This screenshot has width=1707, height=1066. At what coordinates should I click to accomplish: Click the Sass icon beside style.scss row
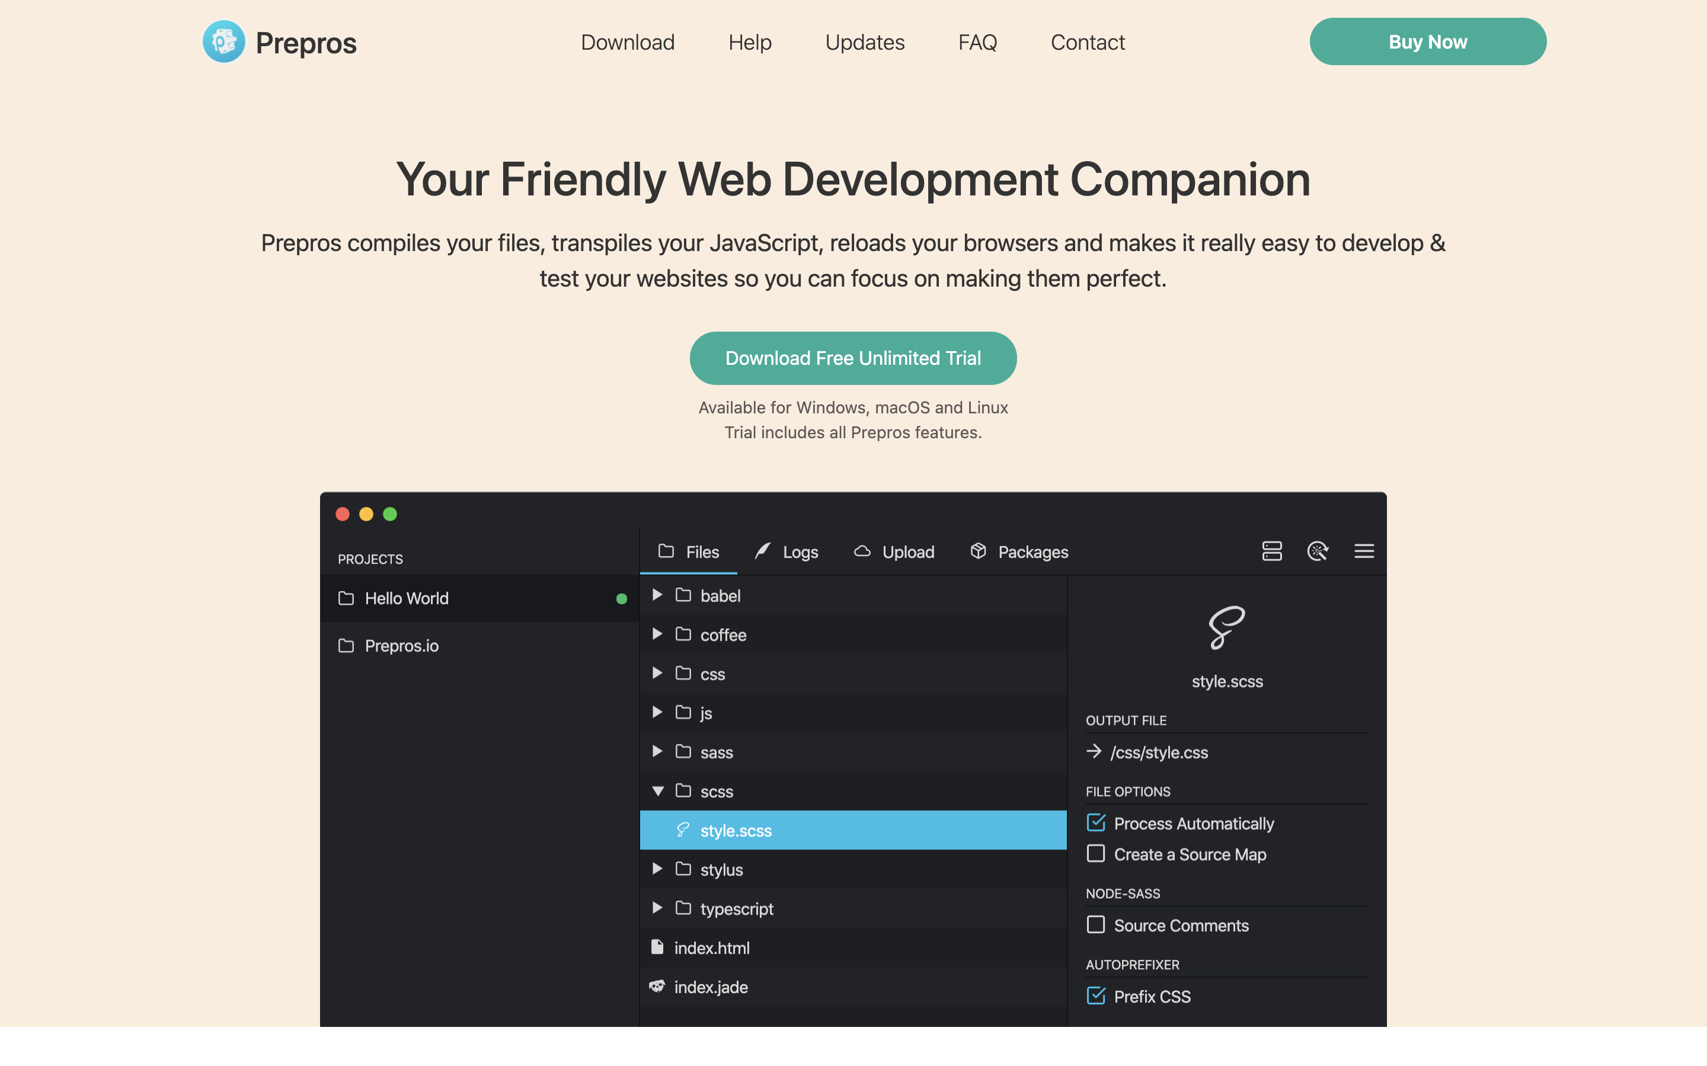[682, 830]
